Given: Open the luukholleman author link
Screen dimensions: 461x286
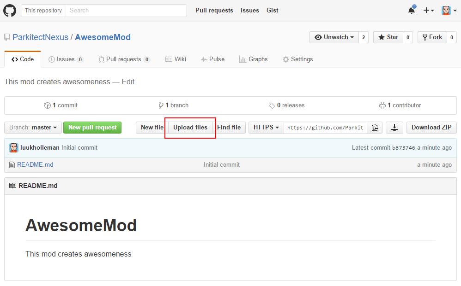Looking at the screenshot, I should coord(40,148).
